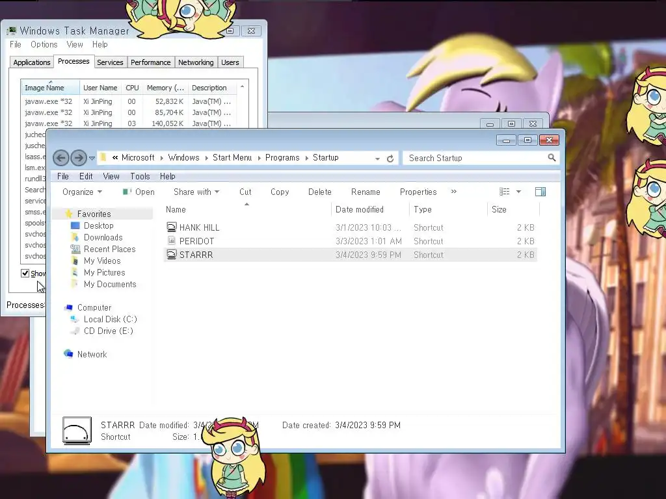Click STARRR thumbnail in details pane
Screen dimensions: 666x499
tap(77, 431)
